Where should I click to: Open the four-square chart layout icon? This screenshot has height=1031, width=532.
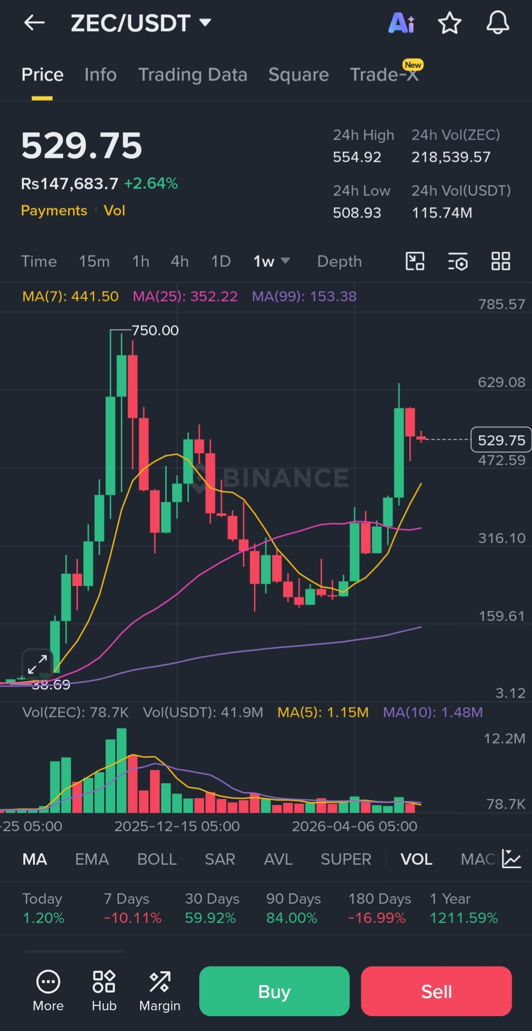(500, 261)
